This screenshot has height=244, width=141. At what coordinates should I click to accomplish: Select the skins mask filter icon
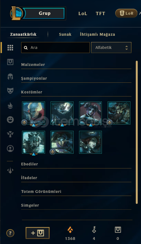tap(10, 91)
